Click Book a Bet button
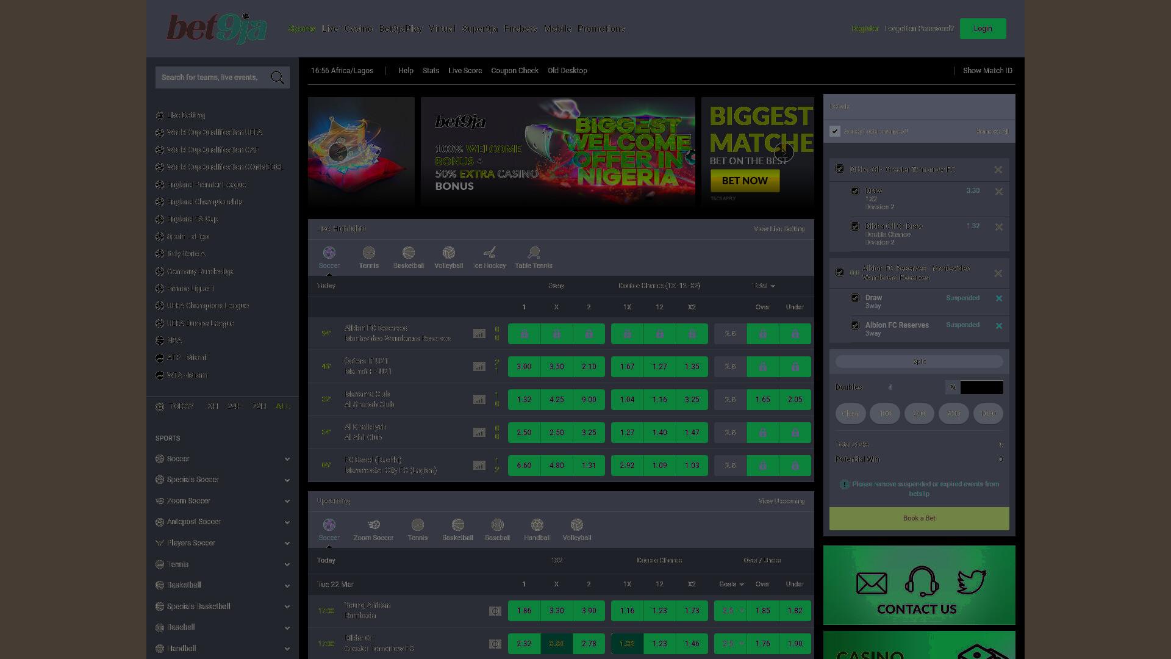Screen dimensions: 1171x659 (x=919, y=519)
